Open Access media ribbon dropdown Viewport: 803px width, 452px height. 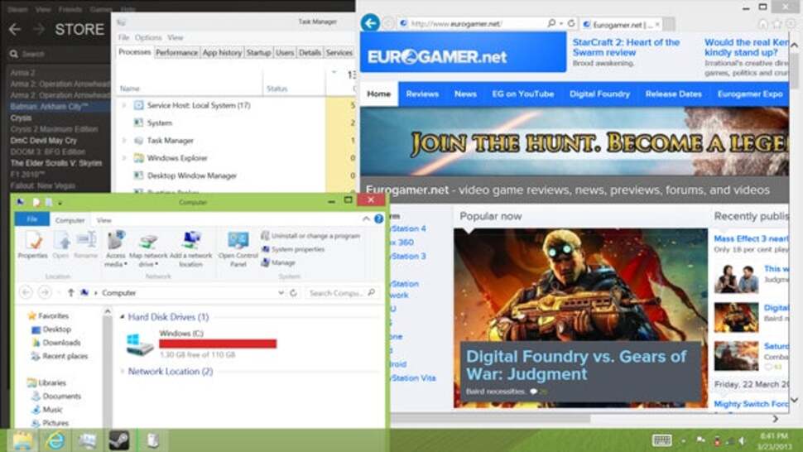point(116,249)
